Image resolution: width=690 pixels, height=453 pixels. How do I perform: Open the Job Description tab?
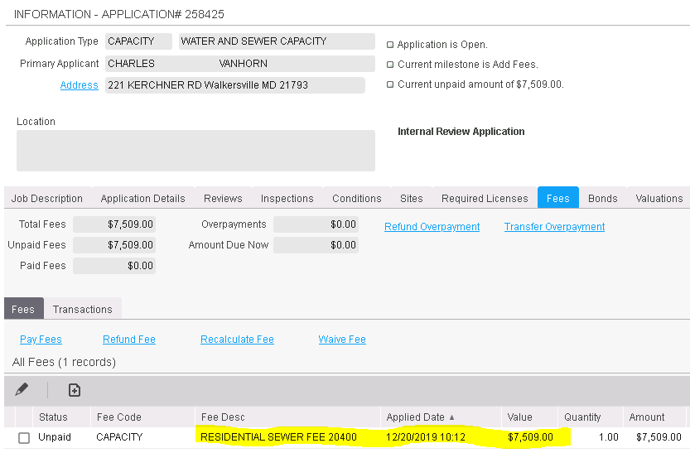tap(47, 199)
